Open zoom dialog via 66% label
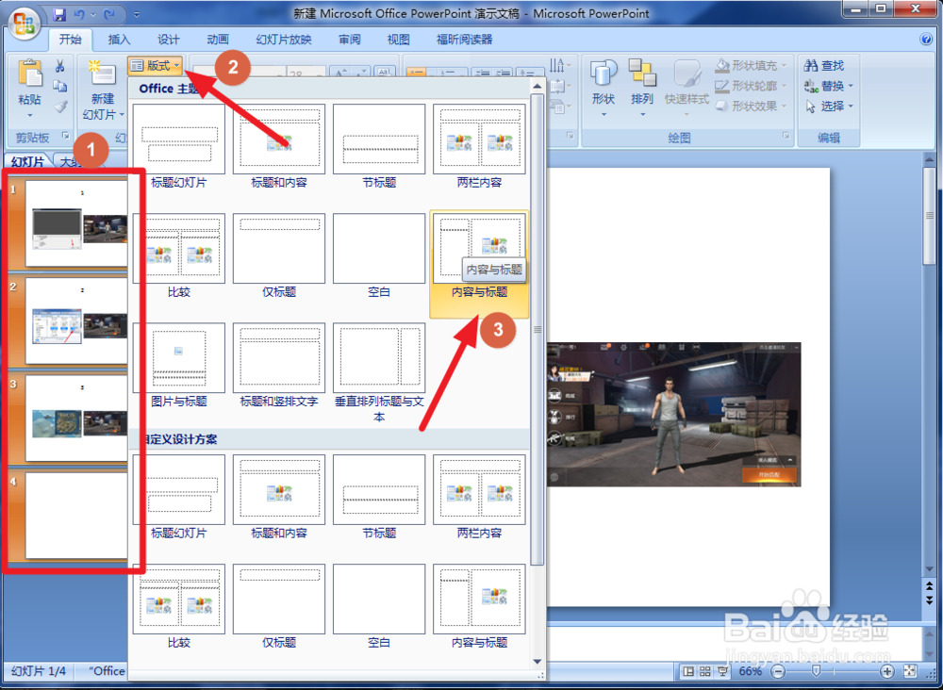943x690 pixels. coord(750,671)
